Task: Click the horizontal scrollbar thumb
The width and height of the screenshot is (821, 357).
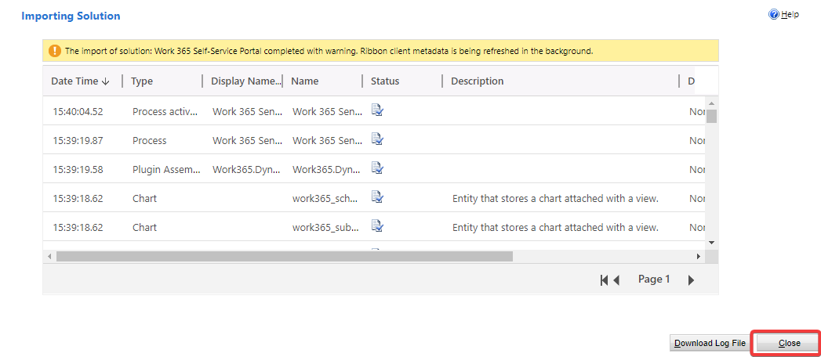Action: pyautogui.click(x=285, y=257)
